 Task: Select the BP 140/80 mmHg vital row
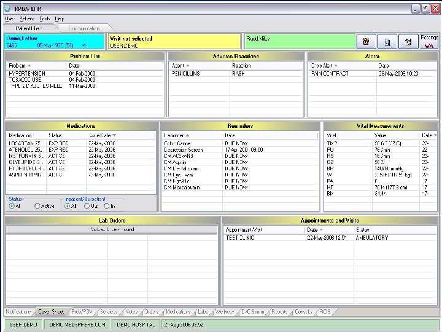click(x=381, y=168)
